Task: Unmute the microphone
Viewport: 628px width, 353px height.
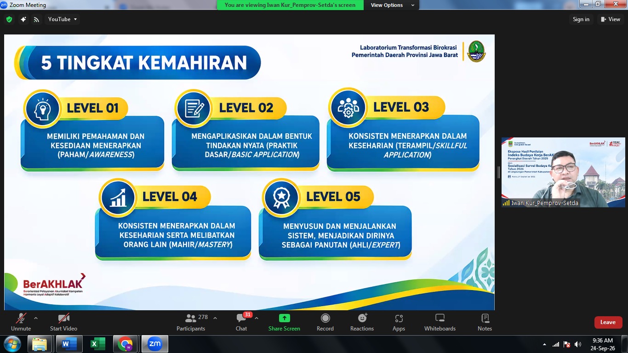Action: coord(21,322)
